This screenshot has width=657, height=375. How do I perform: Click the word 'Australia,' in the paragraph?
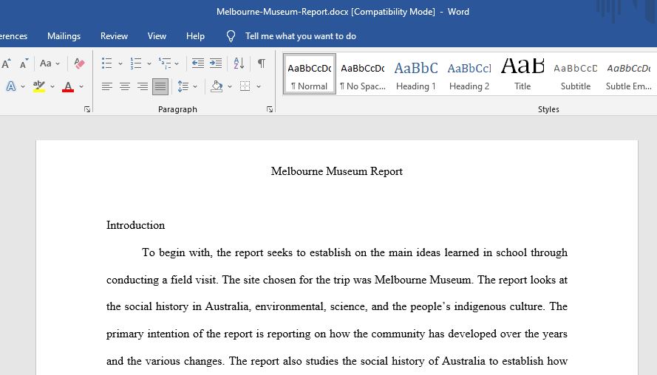point(228,306)
